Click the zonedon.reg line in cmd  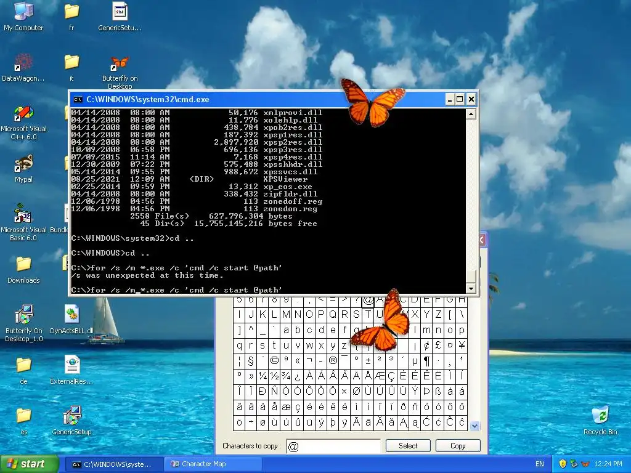(x=194, y=209)
